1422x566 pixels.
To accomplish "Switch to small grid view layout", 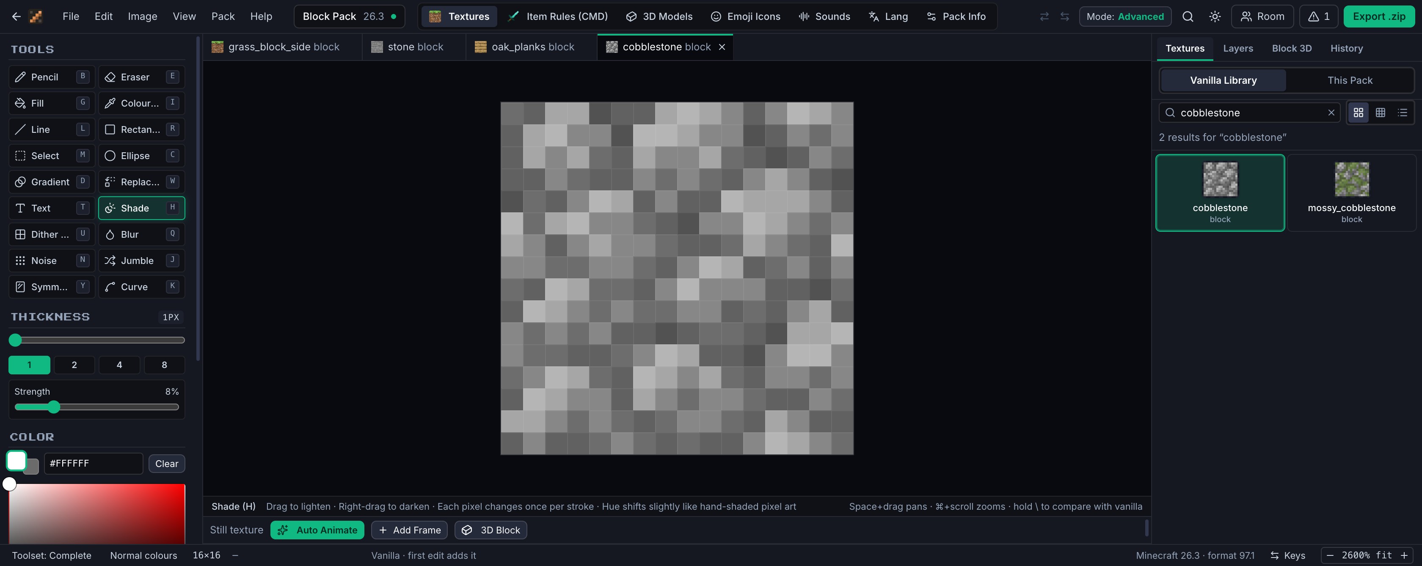I will pyautogui.click(x=1381, y=113).
